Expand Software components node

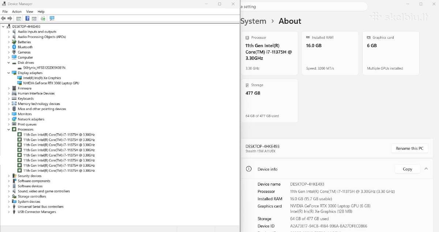[9, 181]
